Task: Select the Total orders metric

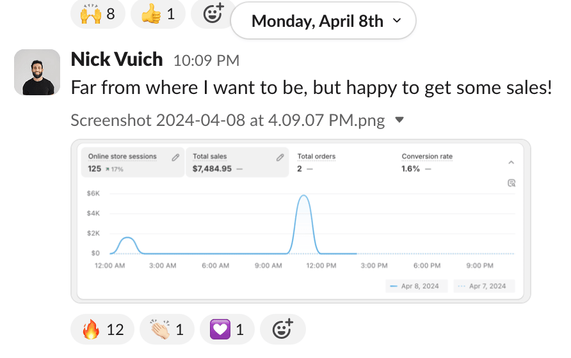Action: coord(317,162)
